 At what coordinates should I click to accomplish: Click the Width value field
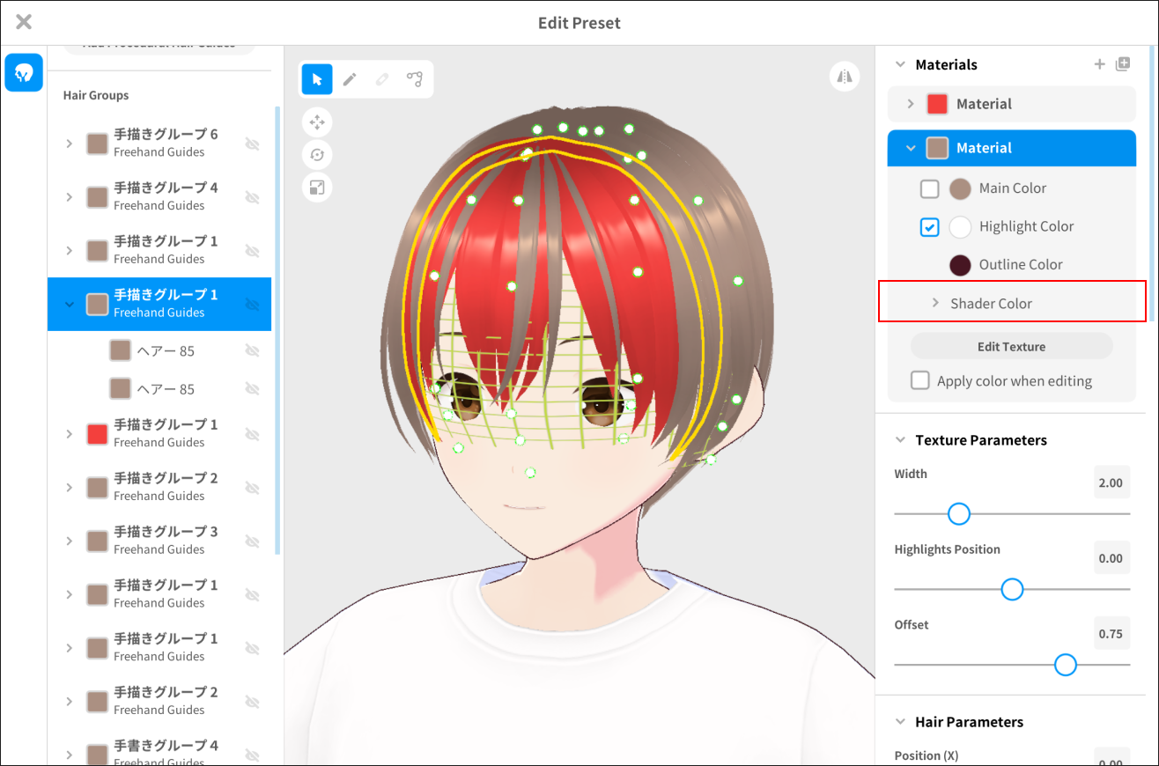pyautogui.click(x=1111, y=482)
